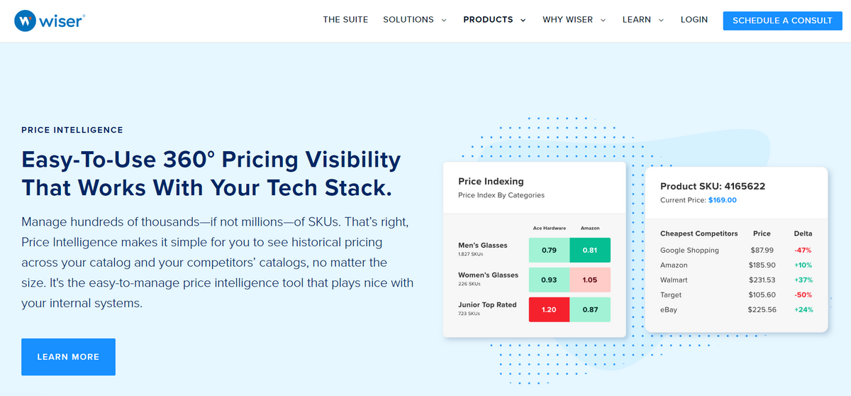This screenshot has width=851, height=396.
Task: Open THE SUITE page
Action: pos(345,20)
